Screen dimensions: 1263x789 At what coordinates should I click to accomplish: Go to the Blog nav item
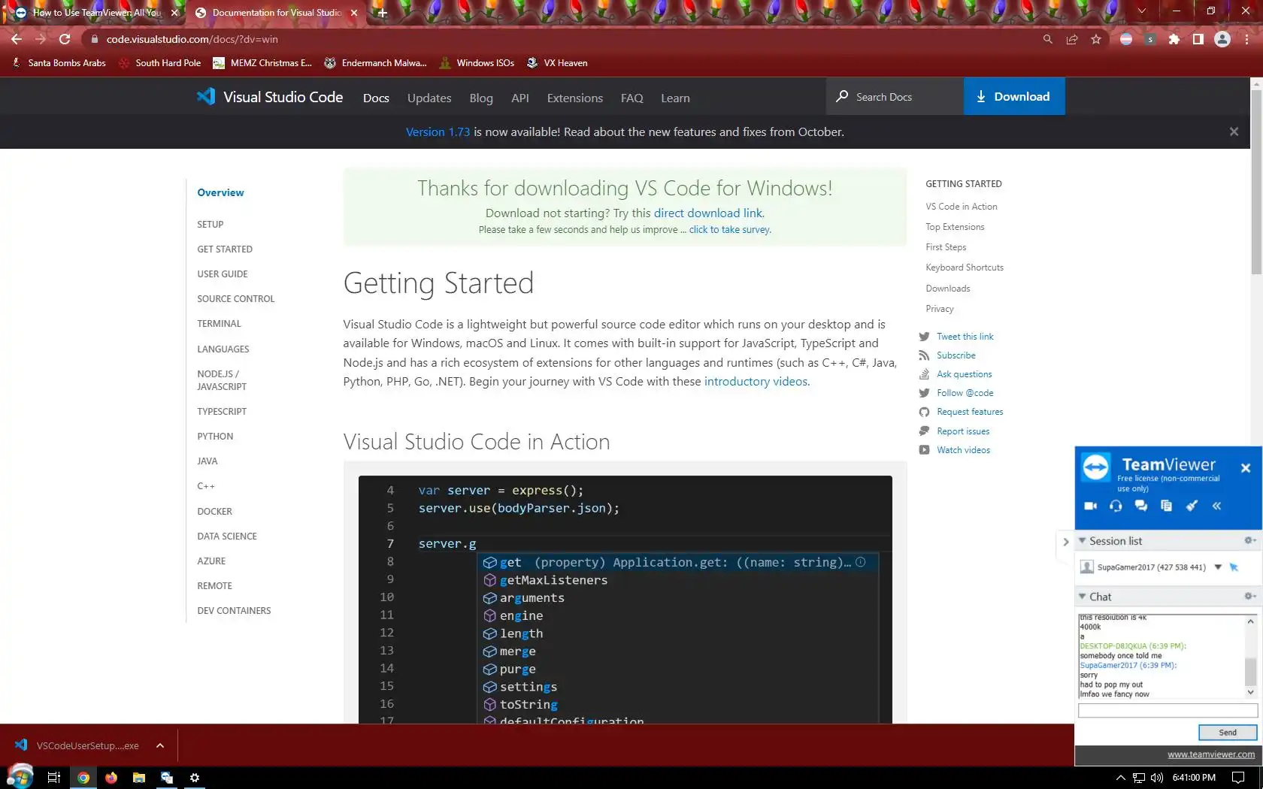pyautogui.click(x=481, y=98)
